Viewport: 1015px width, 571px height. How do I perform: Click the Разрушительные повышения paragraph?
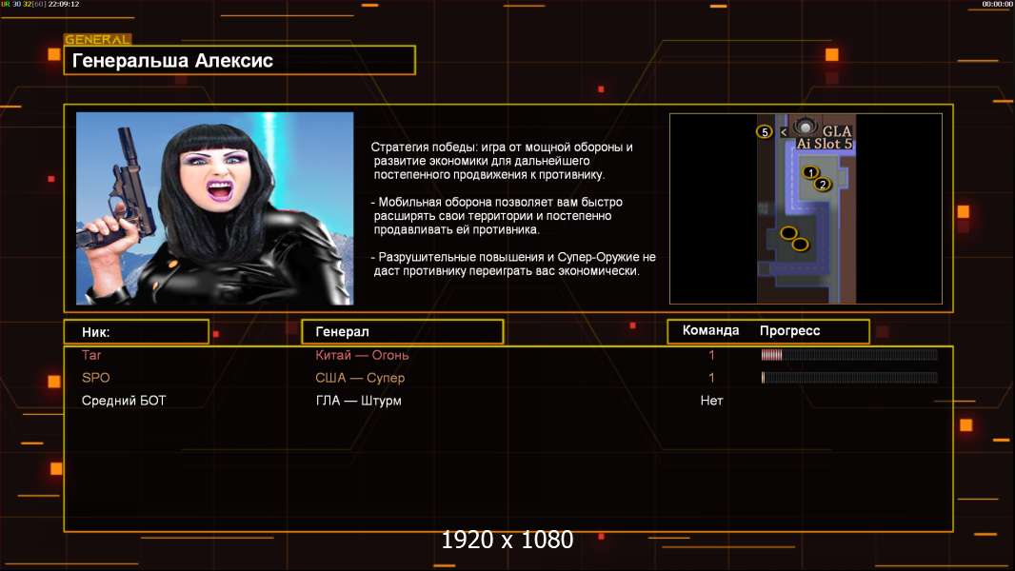pos(513,264)
